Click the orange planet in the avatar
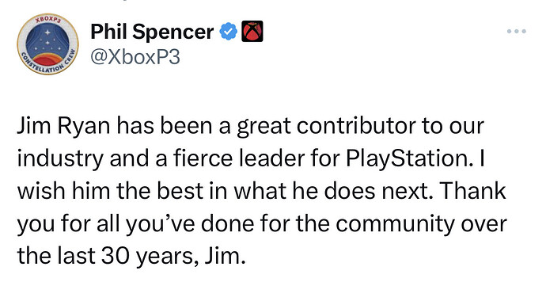Viewport: 546px width, 301px height. (x=47, y=59)
